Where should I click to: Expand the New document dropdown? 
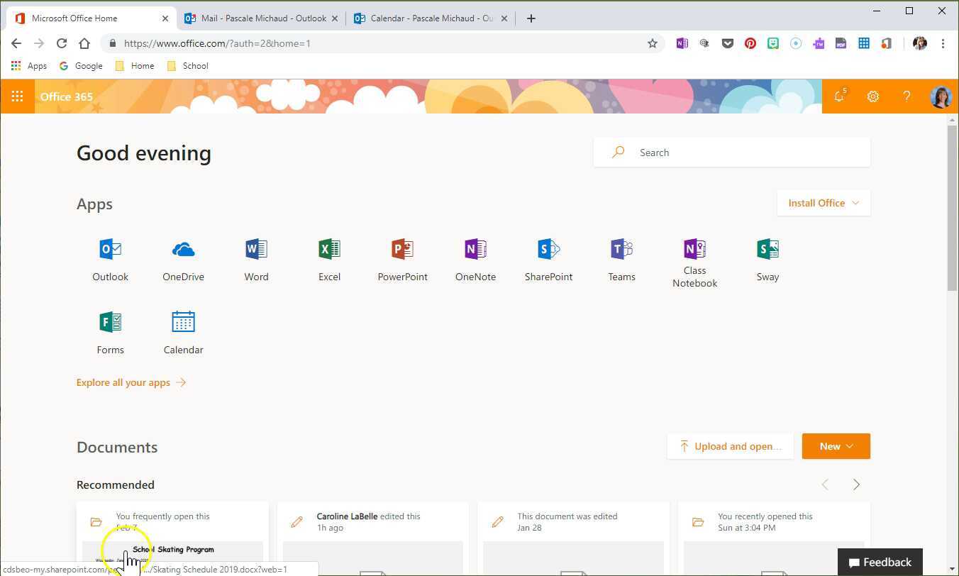836,446
